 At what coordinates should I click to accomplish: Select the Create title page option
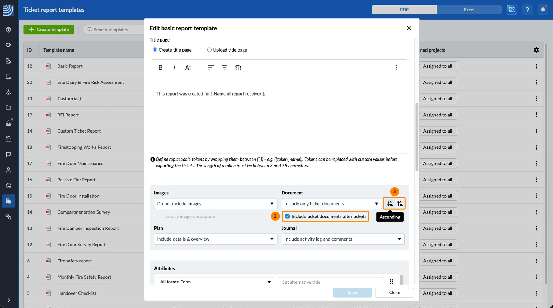172,50
